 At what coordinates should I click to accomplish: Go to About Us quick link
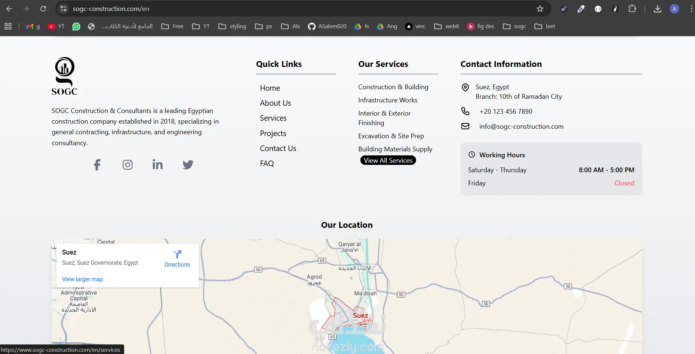click(275, 103)
